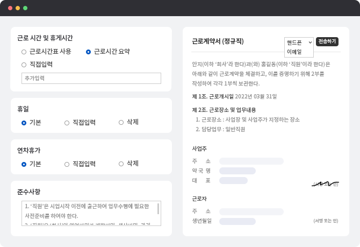This screenshot has width=360, height=247.
Task: Click the 준수사항 text area scrollbar
Action: coord(158,209)
